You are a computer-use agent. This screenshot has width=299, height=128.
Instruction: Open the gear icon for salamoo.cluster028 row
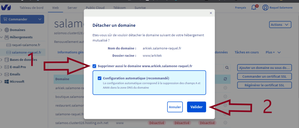[225, 123]
